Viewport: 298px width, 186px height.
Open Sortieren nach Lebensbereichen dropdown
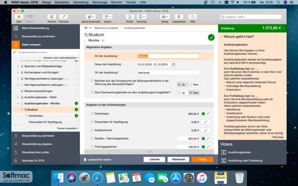click(x=61, y=58)
